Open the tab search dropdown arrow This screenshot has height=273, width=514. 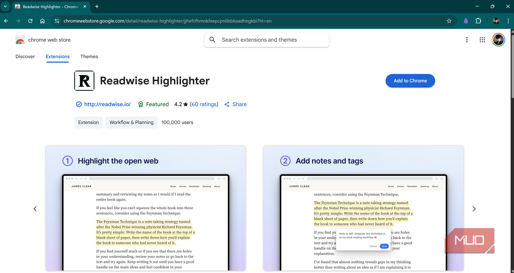(5, 6)
